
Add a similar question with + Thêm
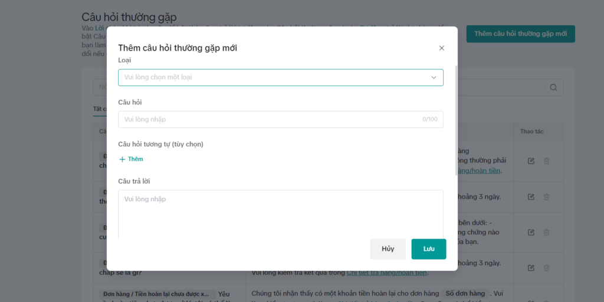pyautogui.click(x=131, y=159)
